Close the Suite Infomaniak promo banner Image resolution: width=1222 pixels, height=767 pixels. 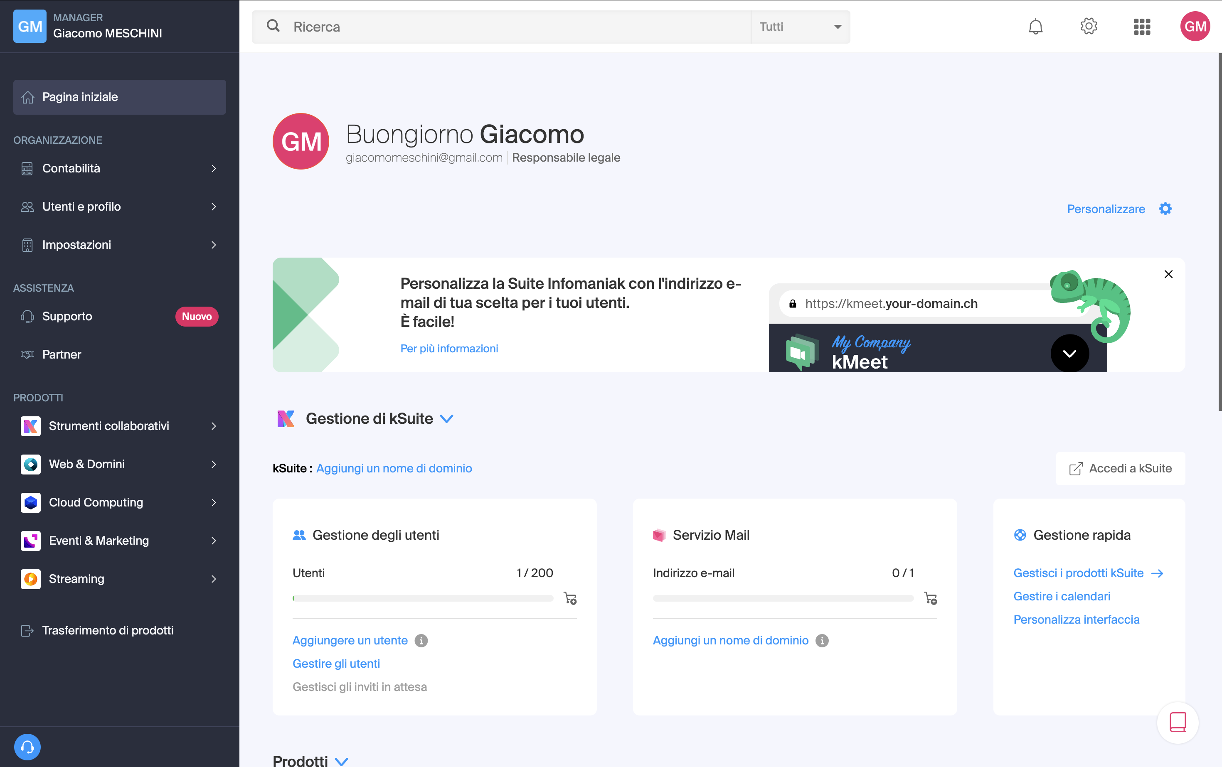tap(1168, 275)
